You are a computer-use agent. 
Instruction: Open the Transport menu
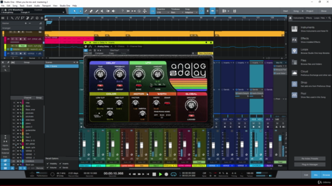(x=46, y=6)
